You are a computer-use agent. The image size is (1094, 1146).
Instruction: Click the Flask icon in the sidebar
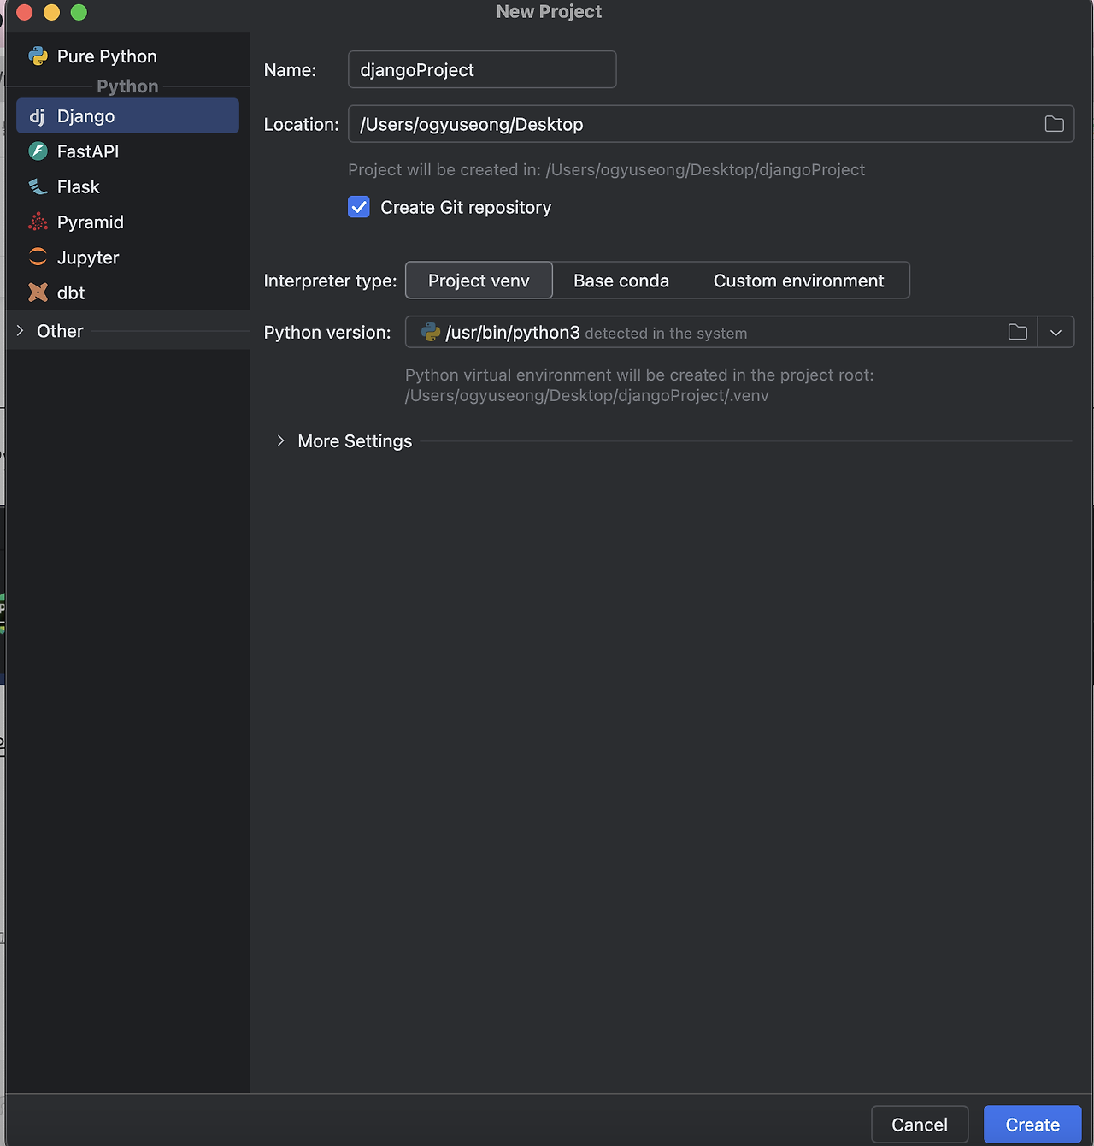38,186
